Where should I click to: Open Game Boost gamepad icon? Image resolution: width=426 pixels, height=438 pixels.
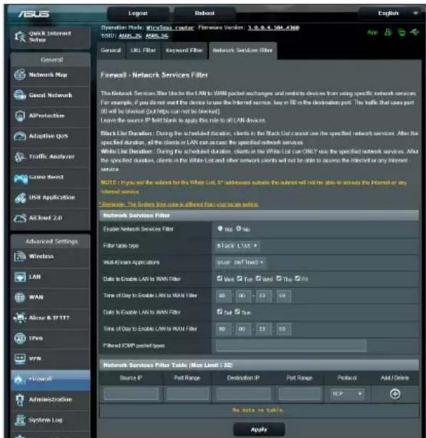20,178
